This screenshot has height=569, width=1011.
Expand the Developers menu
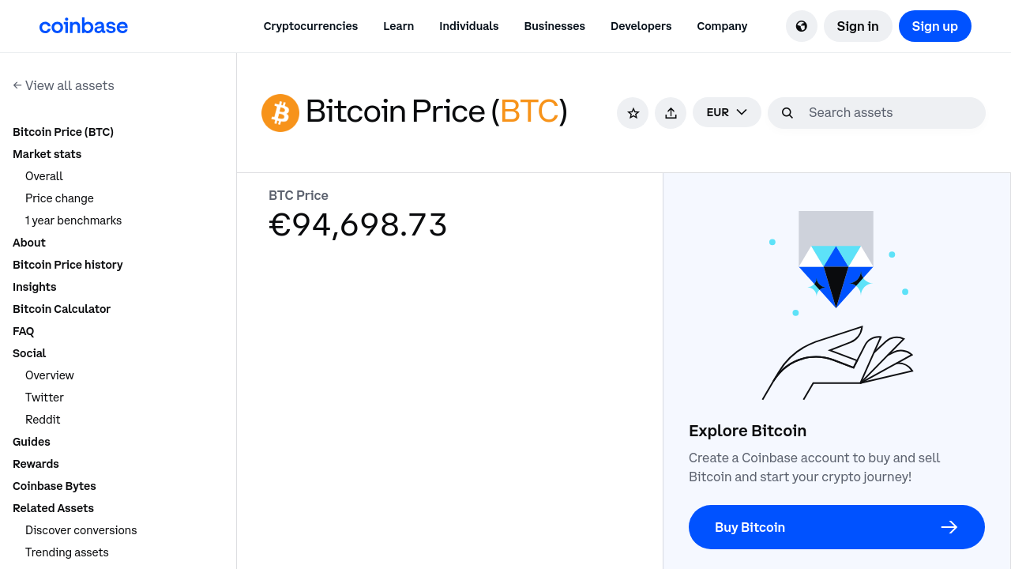[641, 26]
